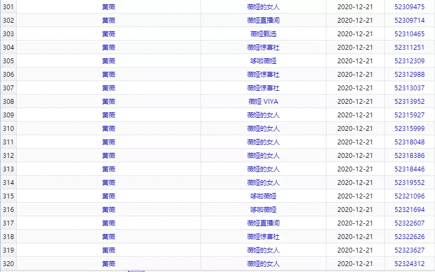
Task: Open 薇娅的女人 in row 320
Action: point(263,264)
